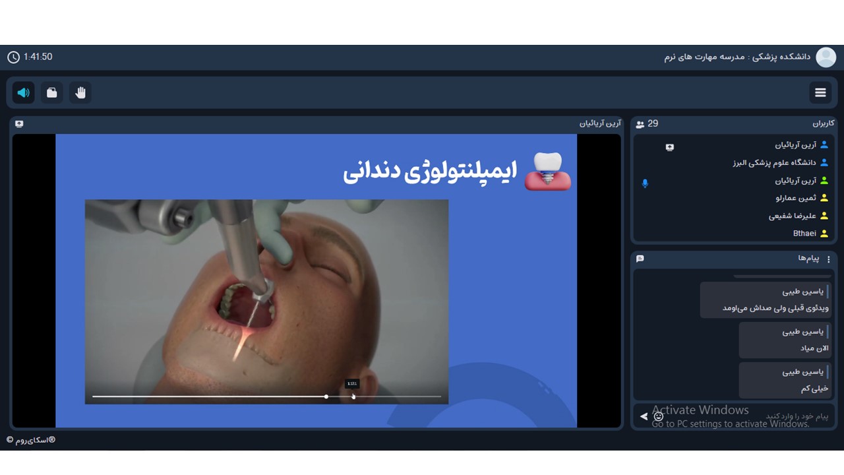Open the files folder button in toolbar
The width and height of the screenshot is (844, 475).
pyautogui.click(x=52, y=93)
